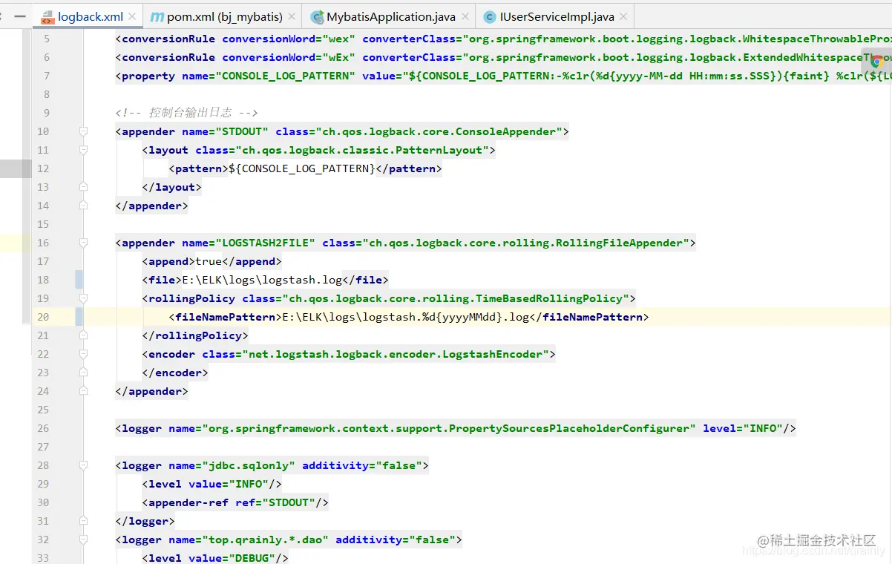The height and width of the screenshot is (564, 892).
Task: Click file path E:\ELK\logs\logstash.log
Action: pyautogui.click(x=262, y=280)
